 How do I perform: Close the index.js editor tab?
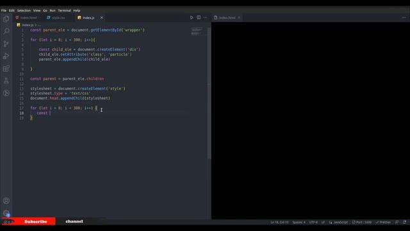101,17
